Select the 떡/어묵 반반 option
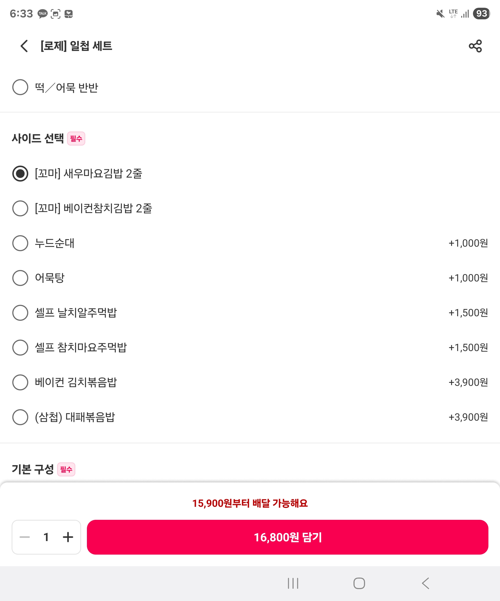 click(x=20, y=87)
